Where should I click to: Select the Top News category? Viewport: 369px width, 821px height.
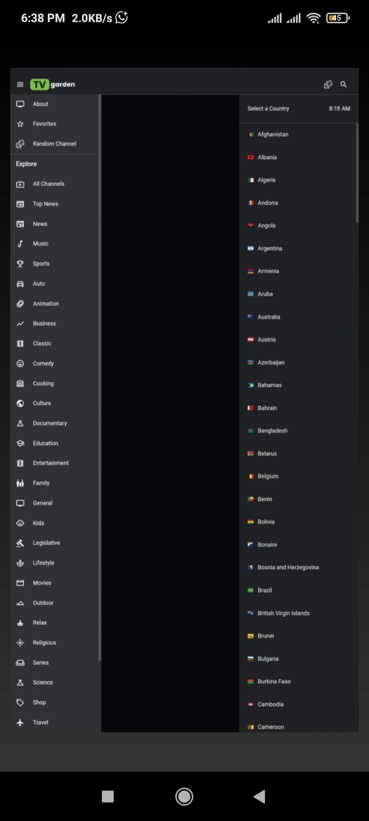tap(54, 204)
